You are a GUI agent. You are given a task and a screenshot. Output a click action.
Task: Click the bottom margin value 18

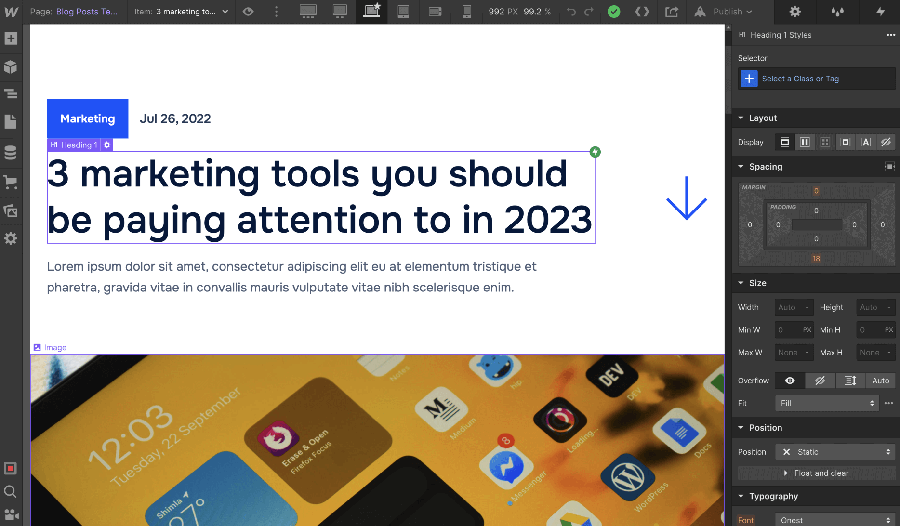click(x=816, y=259)
